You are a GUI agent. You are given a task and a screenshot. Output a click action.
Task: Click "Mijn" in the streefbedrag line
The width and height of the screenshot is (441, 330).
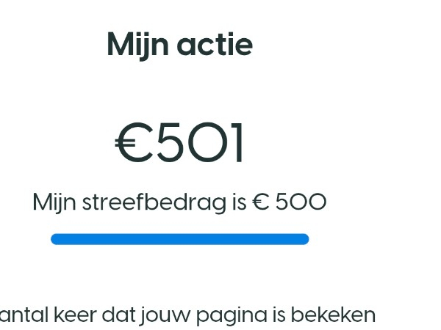[54, 202]
